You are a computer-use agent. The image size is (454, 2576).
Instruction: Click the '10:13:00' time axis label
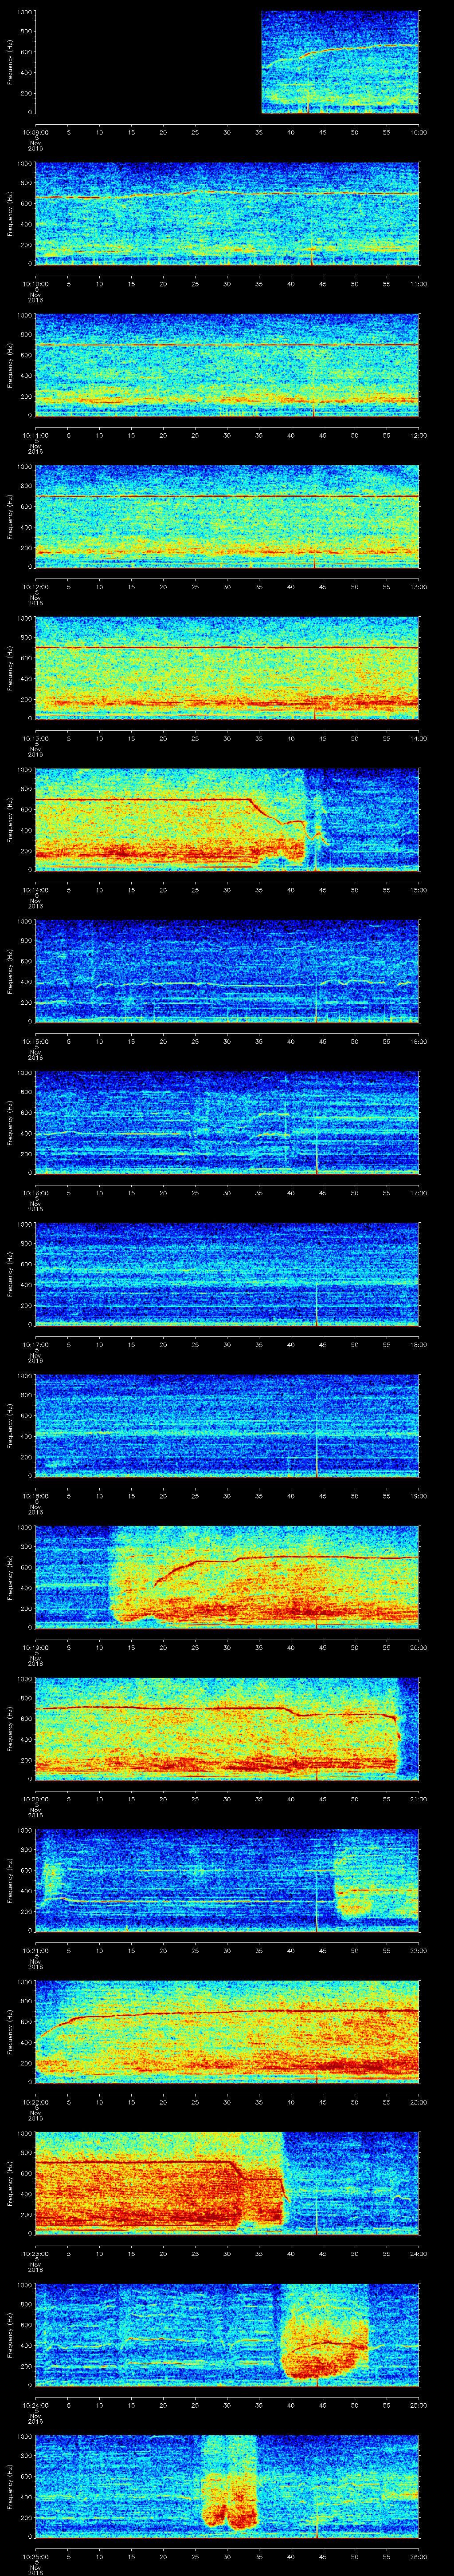[x=36, y=739]
